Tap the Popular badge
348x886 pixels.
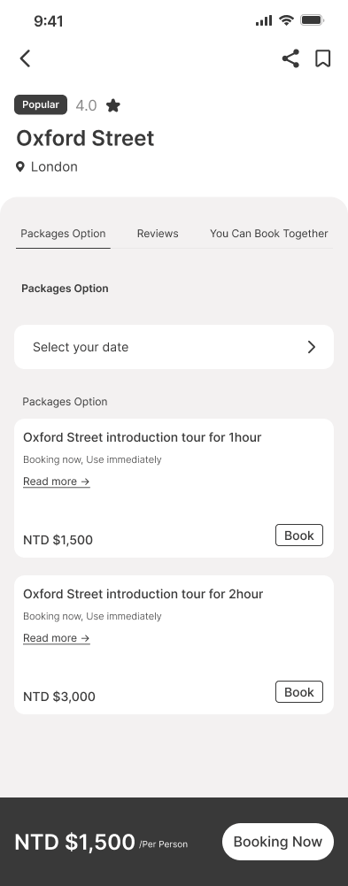41,104
